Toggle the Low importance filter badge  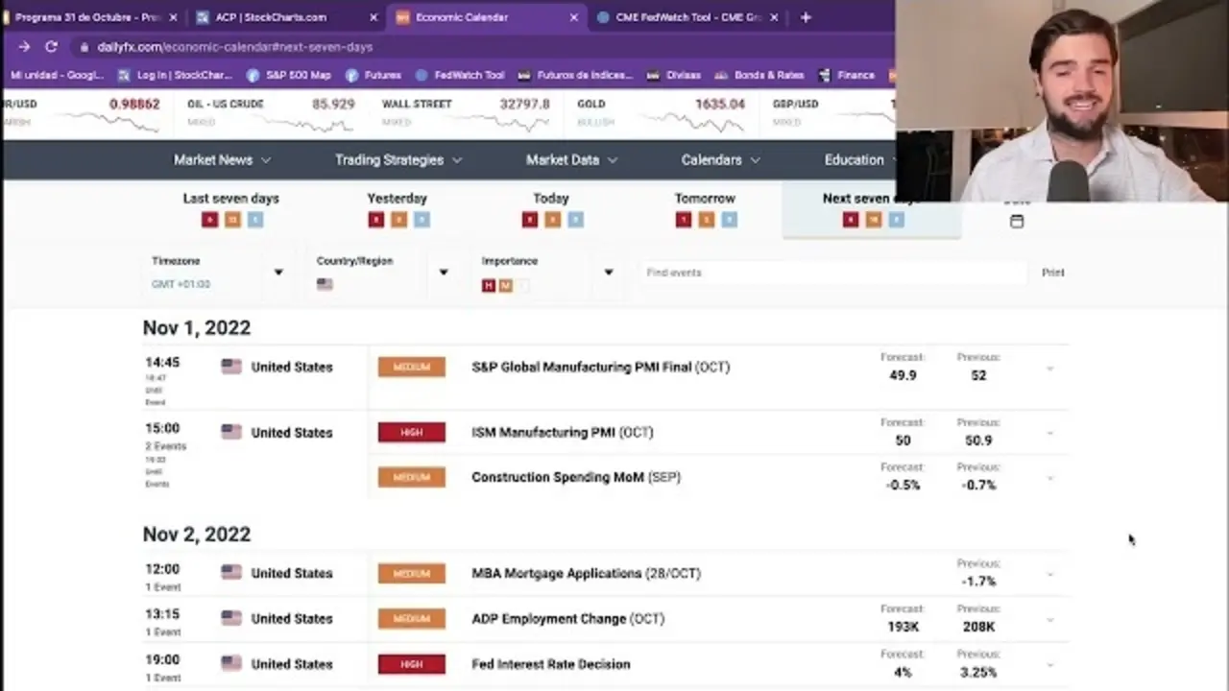pyautogui.click(x=523, y=285)
